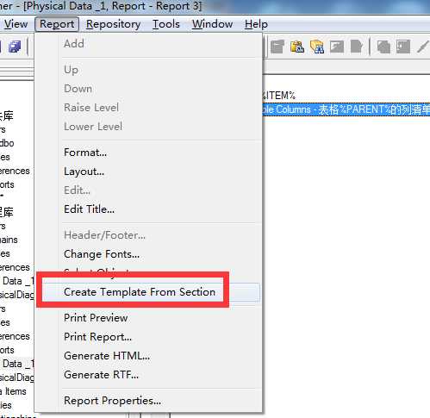
Task: Click the first gray toolbar icon beside clipboard
Action: [x=277, y=47]
